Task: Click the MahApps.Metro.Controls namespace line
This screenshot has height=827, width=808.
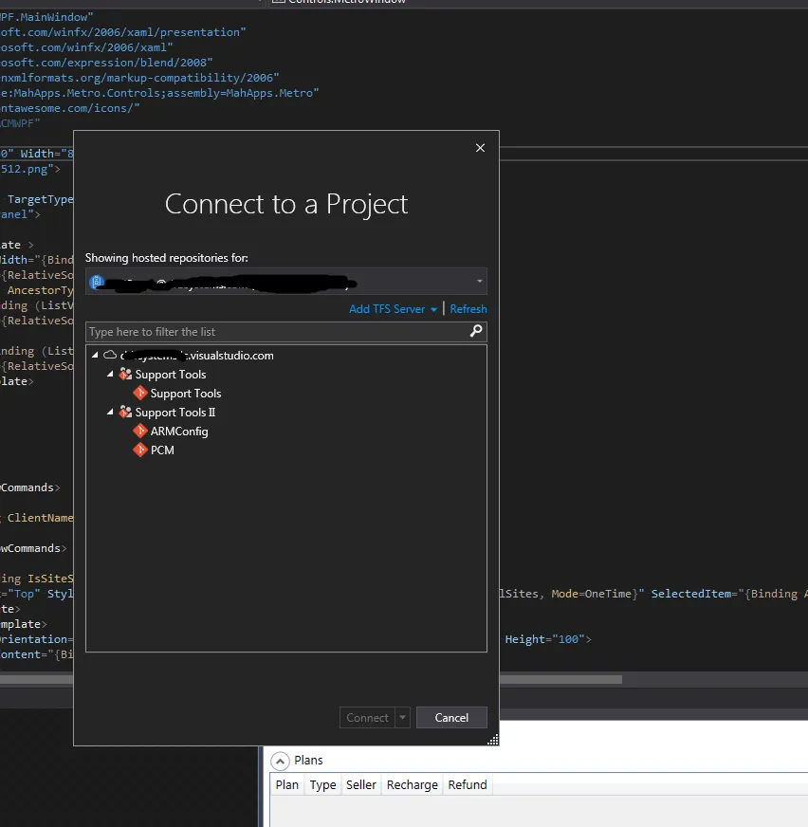Action: pyautogui.click(x=159, y=93)
